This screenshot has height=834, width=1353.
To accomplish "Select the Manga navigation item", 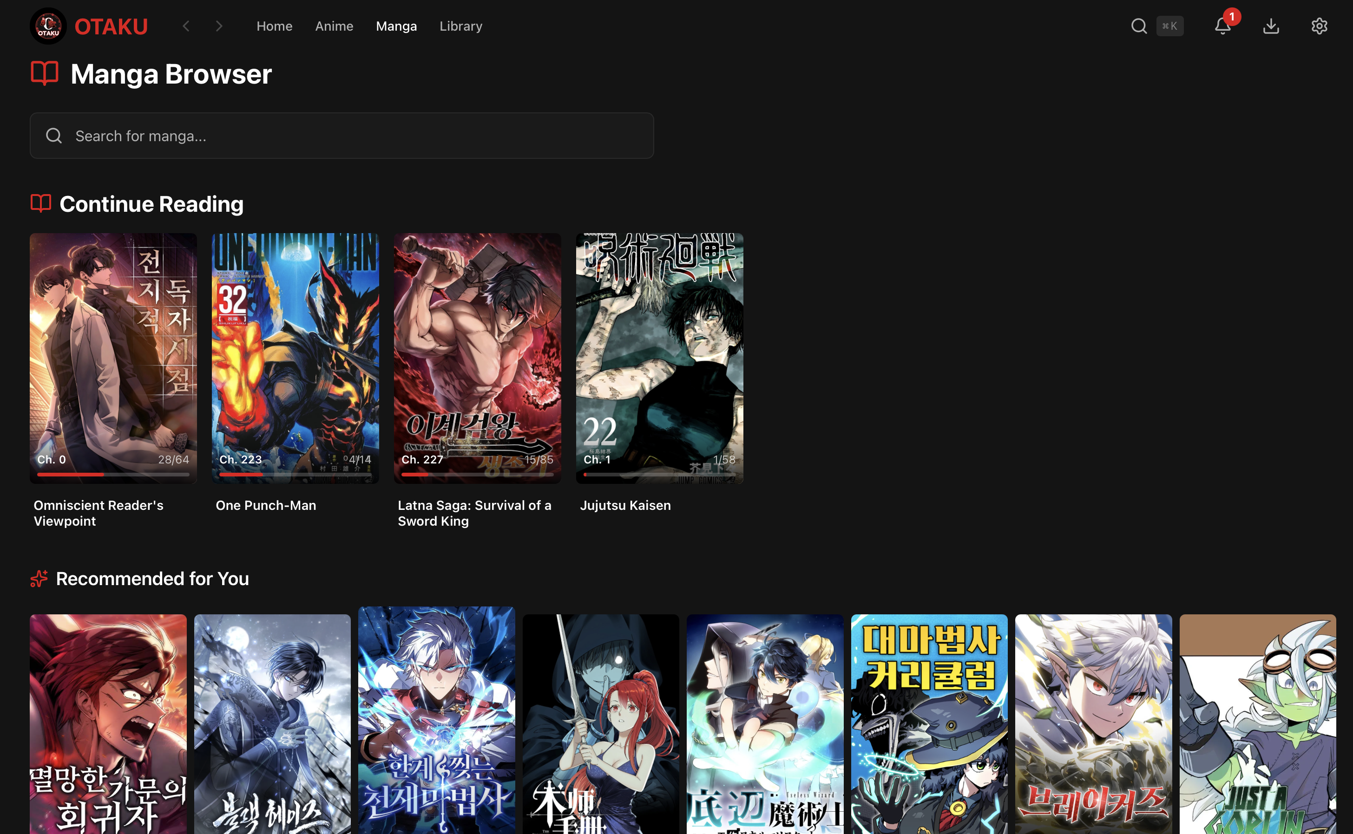I will point(396,26).
